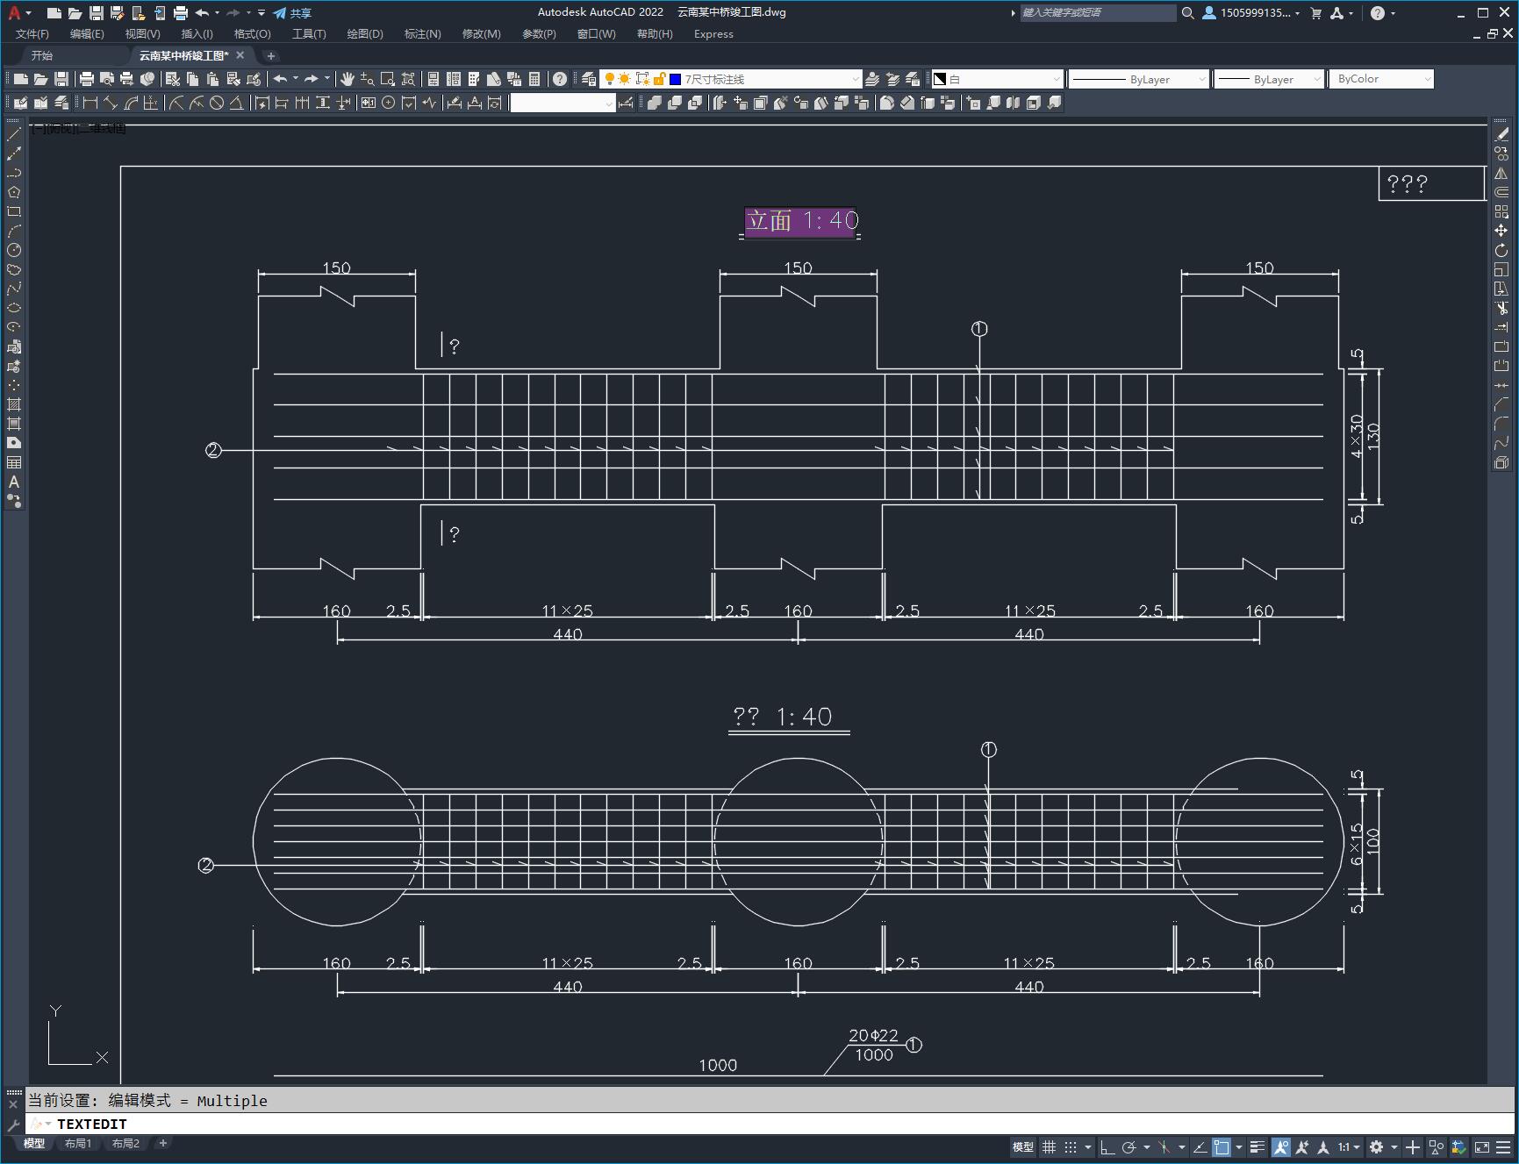
Task: Select the Diameter dimension tool
Action: tap(217, 103)
